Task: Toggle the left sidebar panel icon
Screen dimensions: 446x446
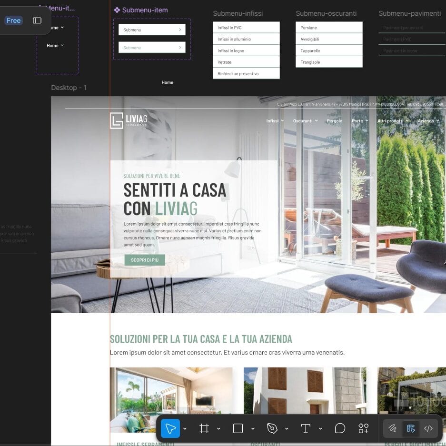Action: (x=37, y=20)
